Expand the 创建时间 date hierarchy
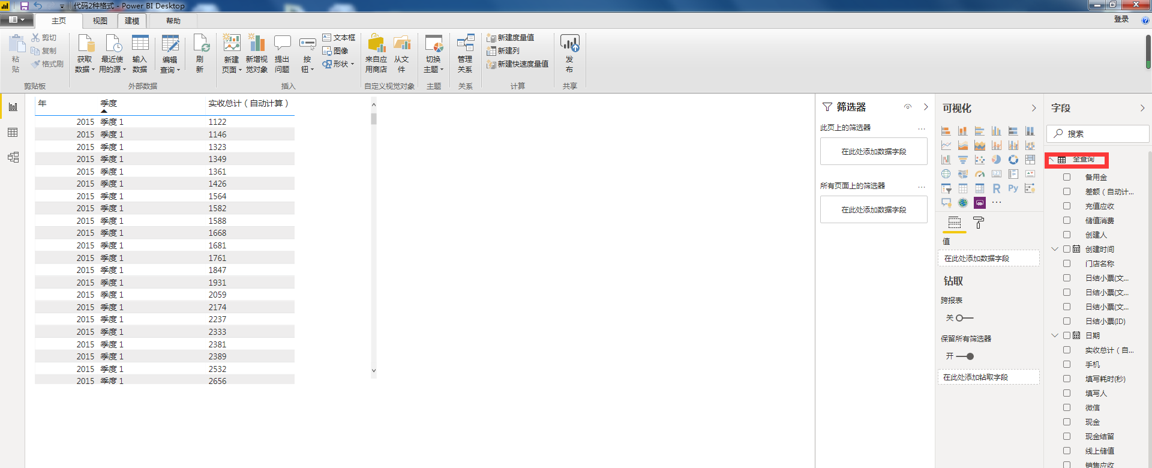 (x=1055, y=249)
